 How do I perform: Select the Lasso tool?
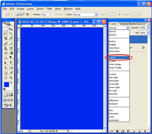point(5,34)
